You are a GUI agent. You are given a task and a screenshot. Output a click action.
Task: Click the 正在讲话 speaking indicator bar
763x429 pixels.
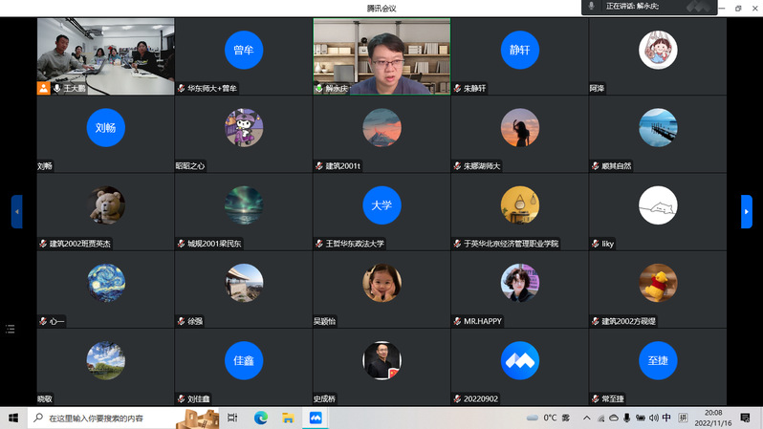[650, 7]
